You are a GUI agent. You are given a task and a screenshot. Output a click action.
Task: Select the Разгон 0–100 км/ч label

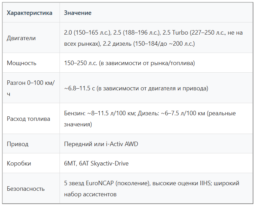31,88
